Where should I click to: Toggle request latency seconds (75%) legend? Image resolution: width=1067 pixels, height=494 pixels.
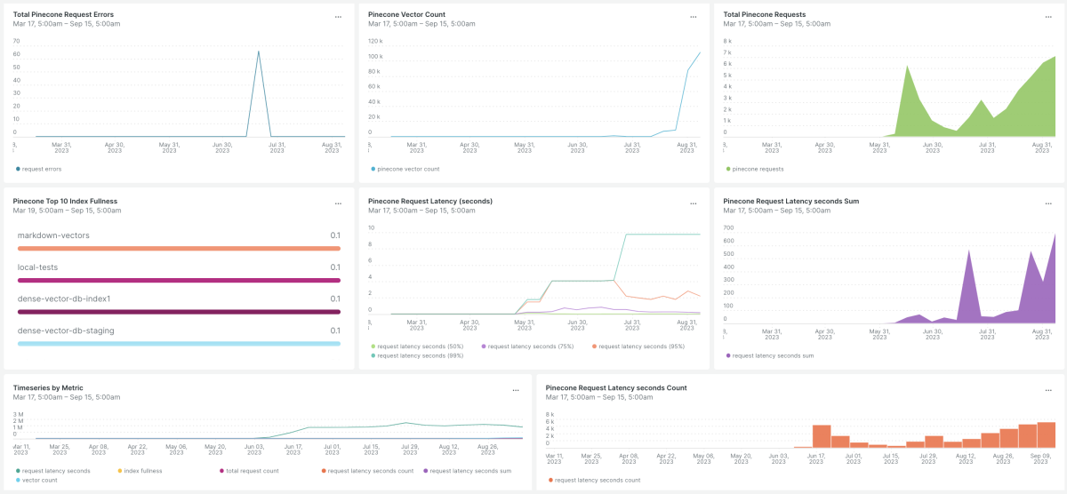(x=528, y=346)
